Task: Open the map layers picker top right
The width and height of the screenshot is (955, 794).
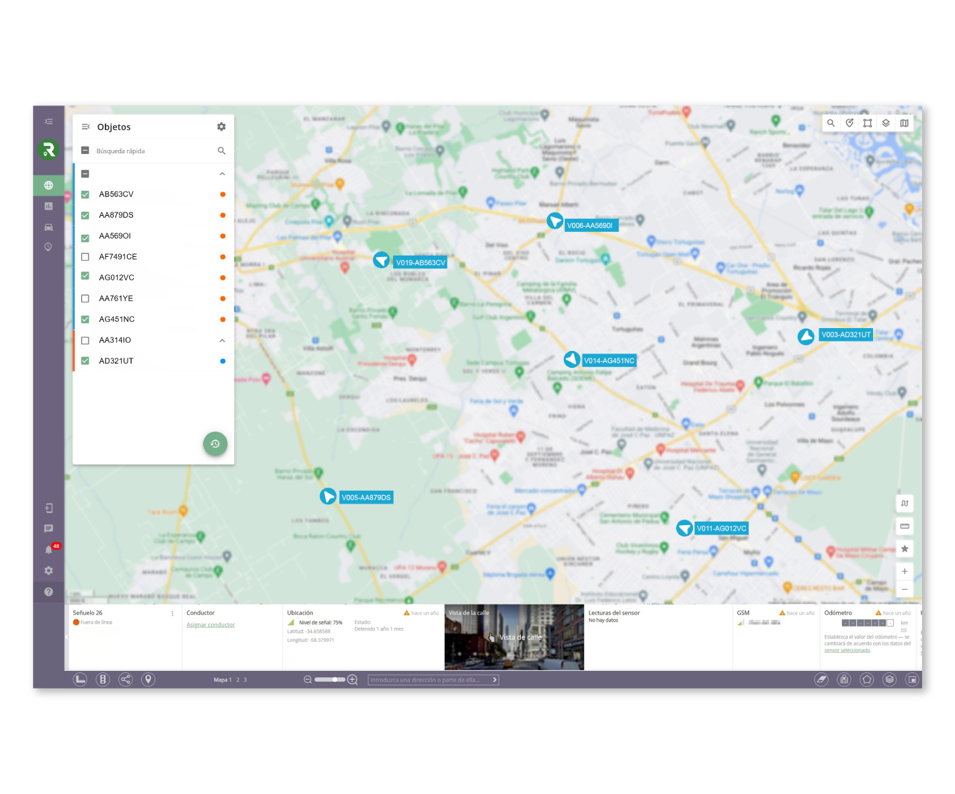Action: [886, 123]
